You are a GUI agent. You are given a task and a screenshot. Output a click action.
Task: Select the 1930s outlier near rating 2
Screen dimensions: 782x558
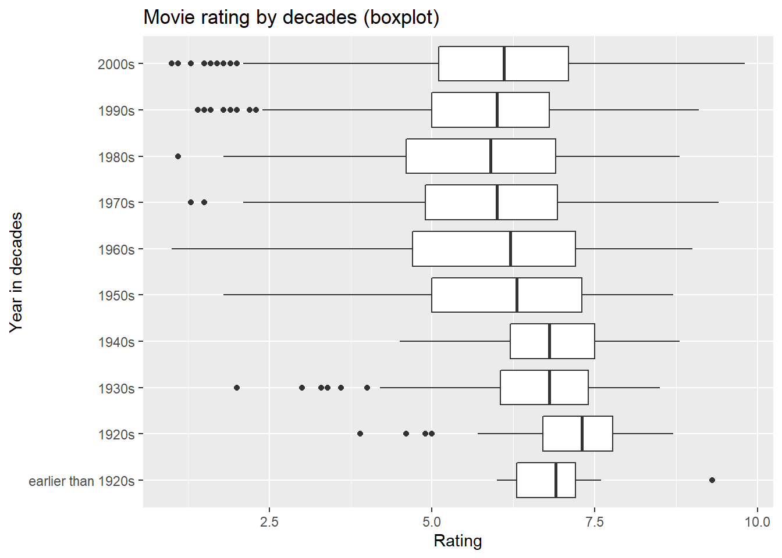click(x=237, y=388)
